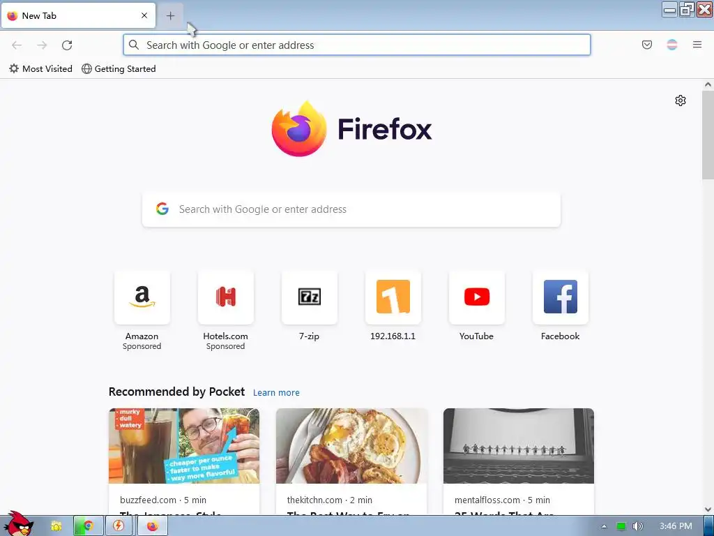
Task: Open the thekitchn.com fried eggs thumbnail
Action: (351, 446)
